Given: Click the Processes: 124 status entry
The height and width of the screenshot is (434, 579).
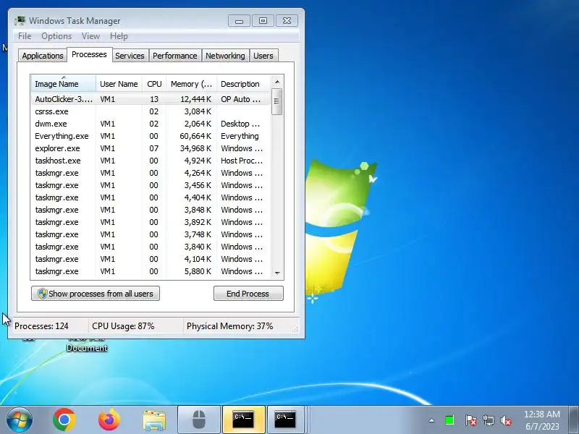Looking at the screenshot, I should pyautogui.click(x=41, y=326).
